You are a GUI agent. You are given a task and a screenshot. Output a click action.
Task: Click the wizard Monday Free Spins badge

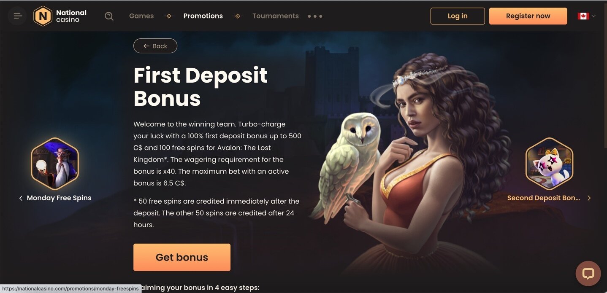tap(55, 164)
